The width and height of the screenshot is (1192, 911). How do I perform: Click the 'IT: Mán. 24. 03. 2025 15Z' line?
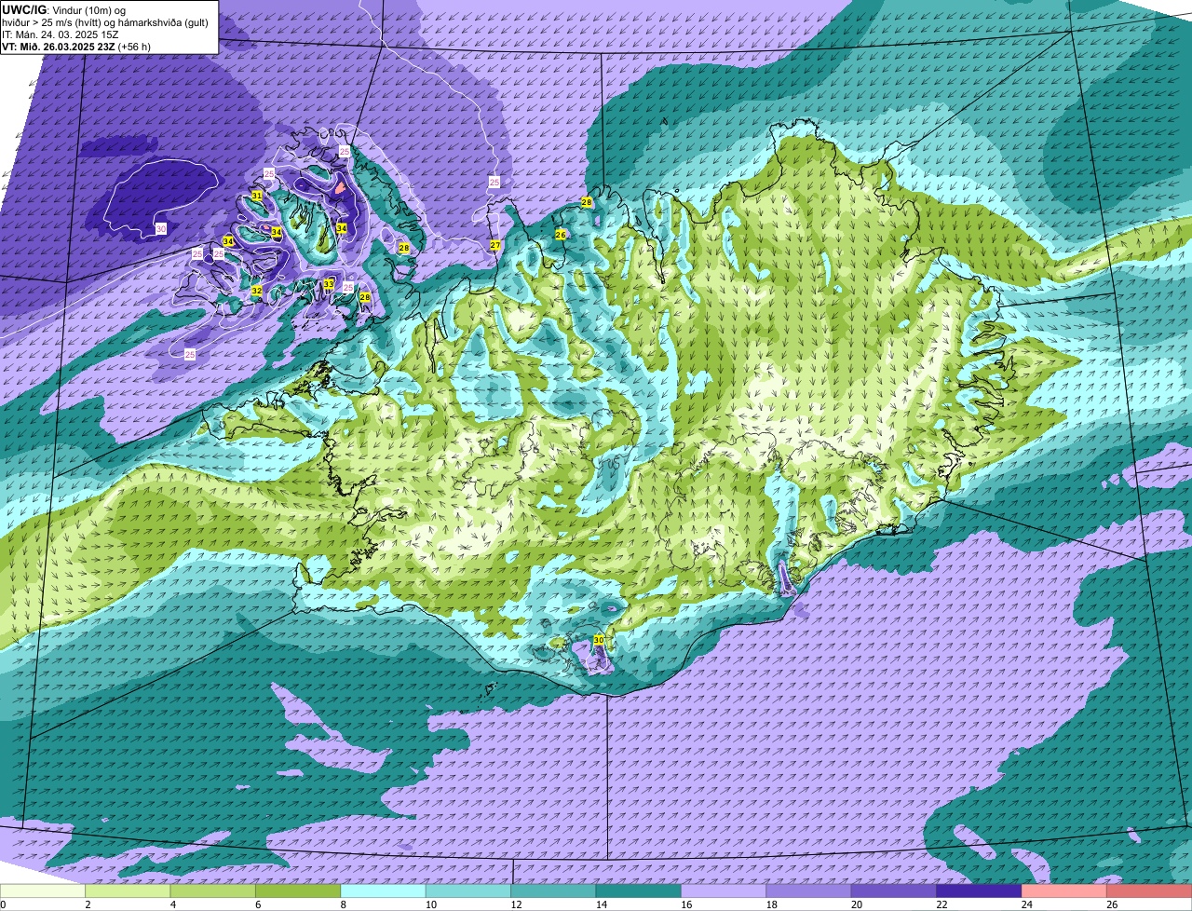(60, 34)
